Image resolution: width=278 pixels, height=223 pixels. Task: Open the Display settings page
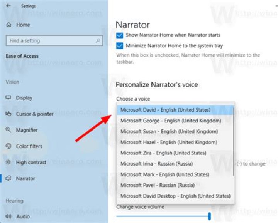[24, 98]
